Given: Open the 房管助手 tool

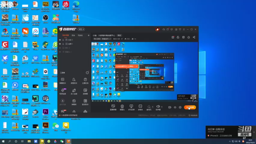Looking at the screenshot, I should [74, 81].
